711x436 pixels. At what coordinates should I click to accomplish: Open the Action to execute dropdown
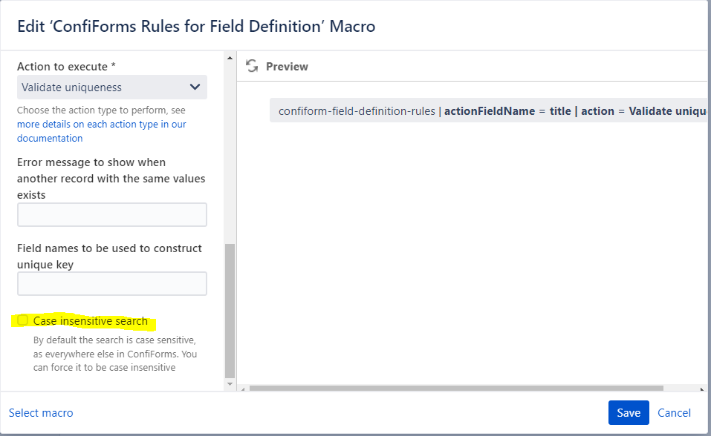[112, 87]
